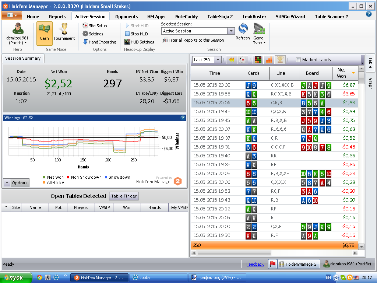Click Start HUD play icon

(x=127, y=26)
